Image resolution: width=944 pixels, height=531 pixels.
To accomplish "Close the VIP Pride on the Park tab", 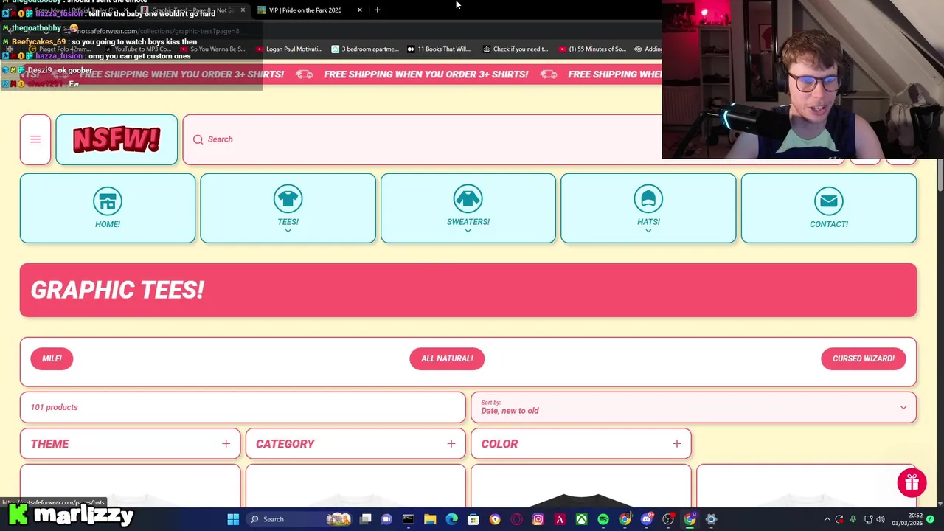I will click(x=360, y=10).
